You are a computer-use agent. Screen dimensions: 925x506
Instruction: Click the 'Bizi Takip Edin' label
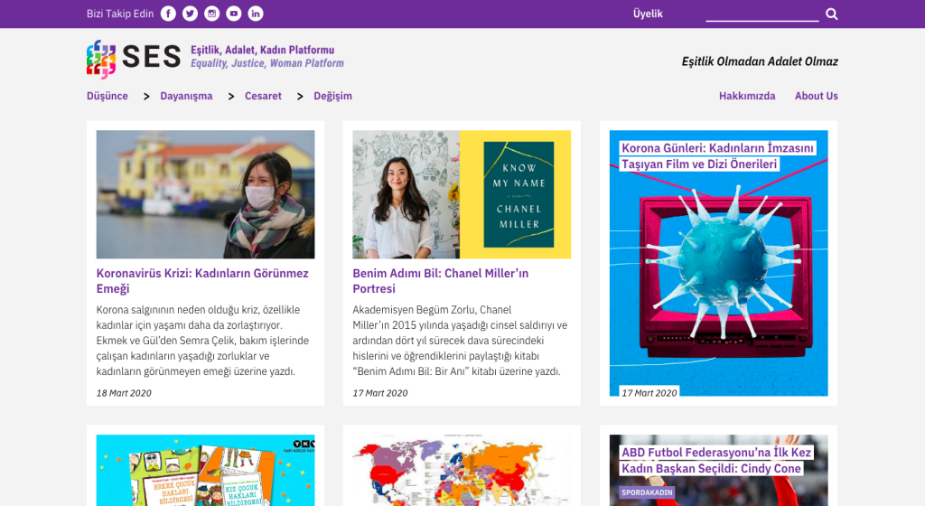(120, 14)
